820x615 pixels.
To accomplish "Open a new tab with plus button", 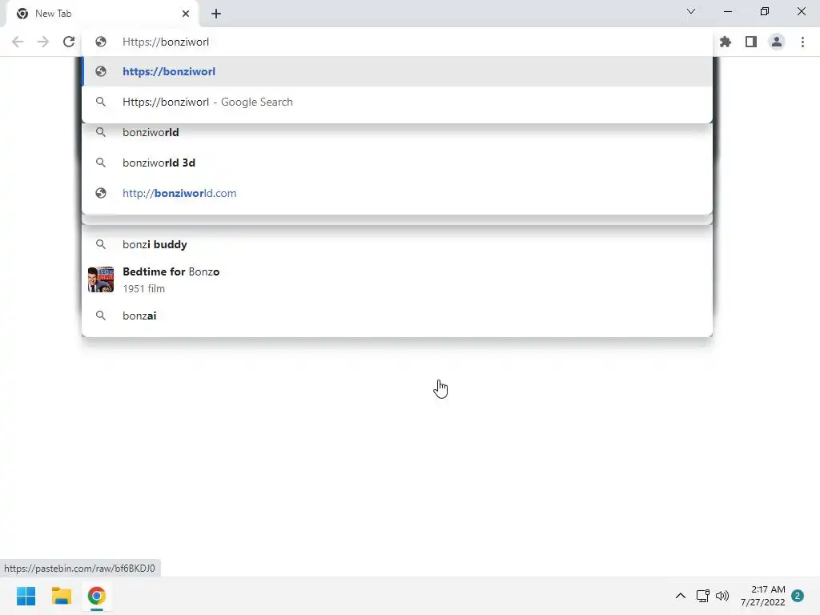I will (x=216, y=14).
